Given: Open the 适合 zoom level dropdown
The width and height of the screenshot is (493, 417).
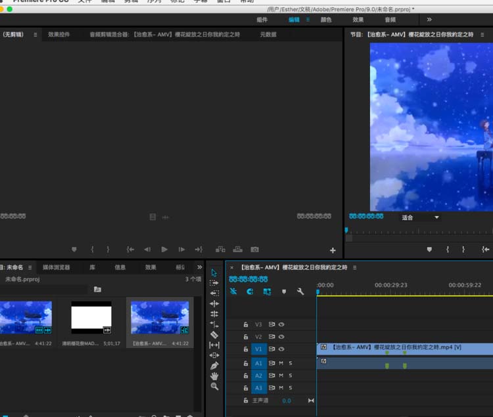Looking at the screenshot, I should coord(421,217).
